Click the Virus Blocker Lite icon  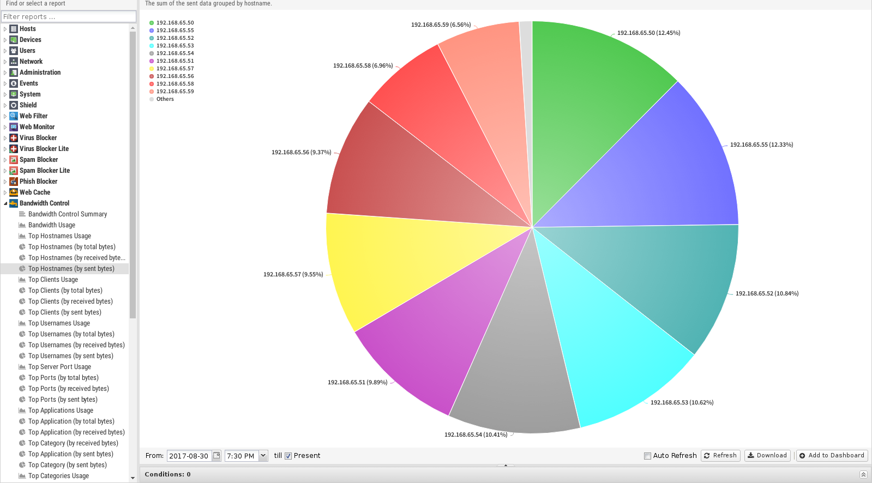point(14,149)
